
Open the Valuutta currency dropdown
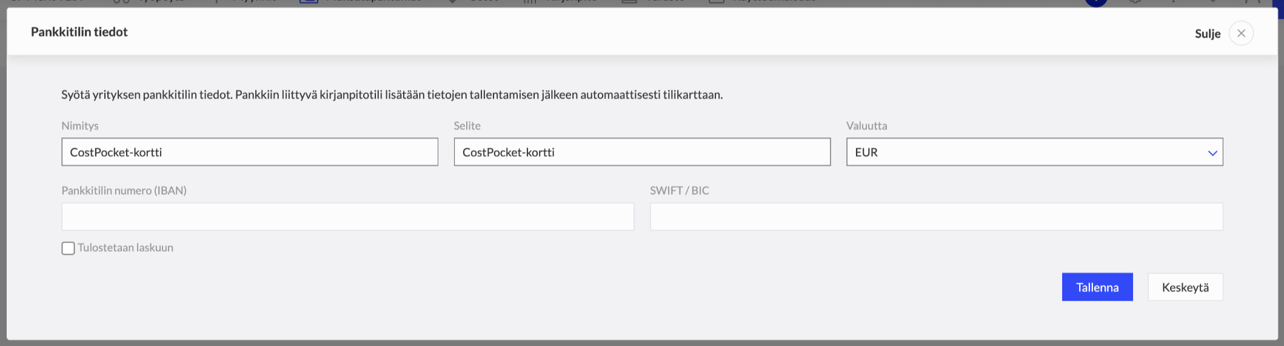(x=1034, y=152)
